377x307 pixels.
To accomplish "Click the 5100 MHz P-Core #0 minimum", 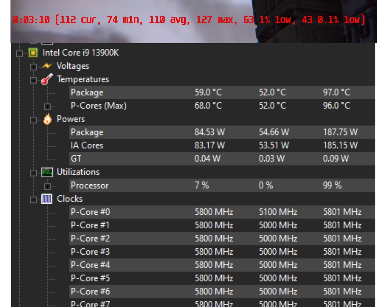I will click(278, 212).
